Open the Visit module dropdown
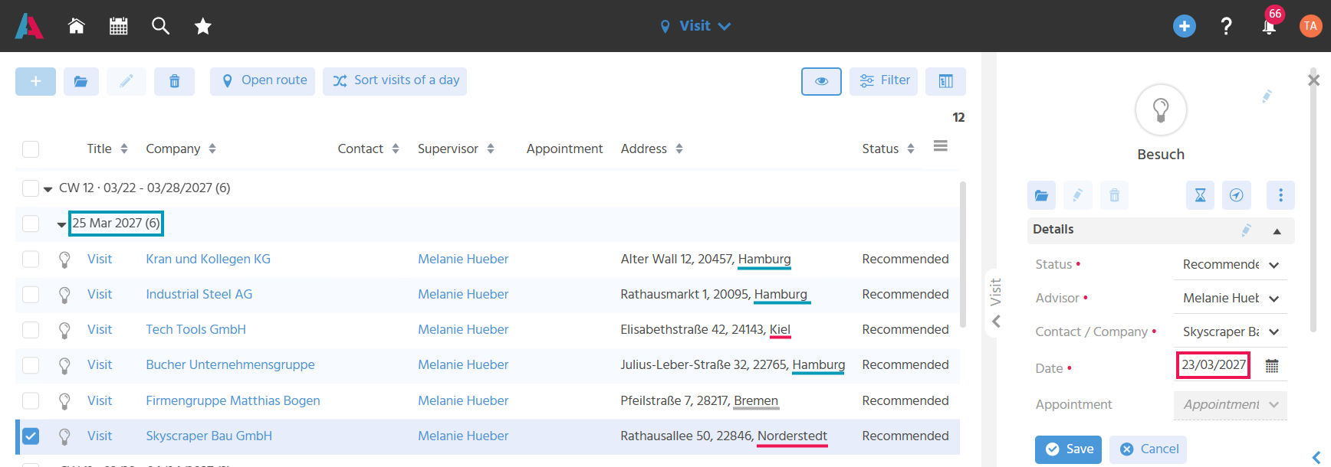This screenshot has height=467, width=1331. coord(695,26)
